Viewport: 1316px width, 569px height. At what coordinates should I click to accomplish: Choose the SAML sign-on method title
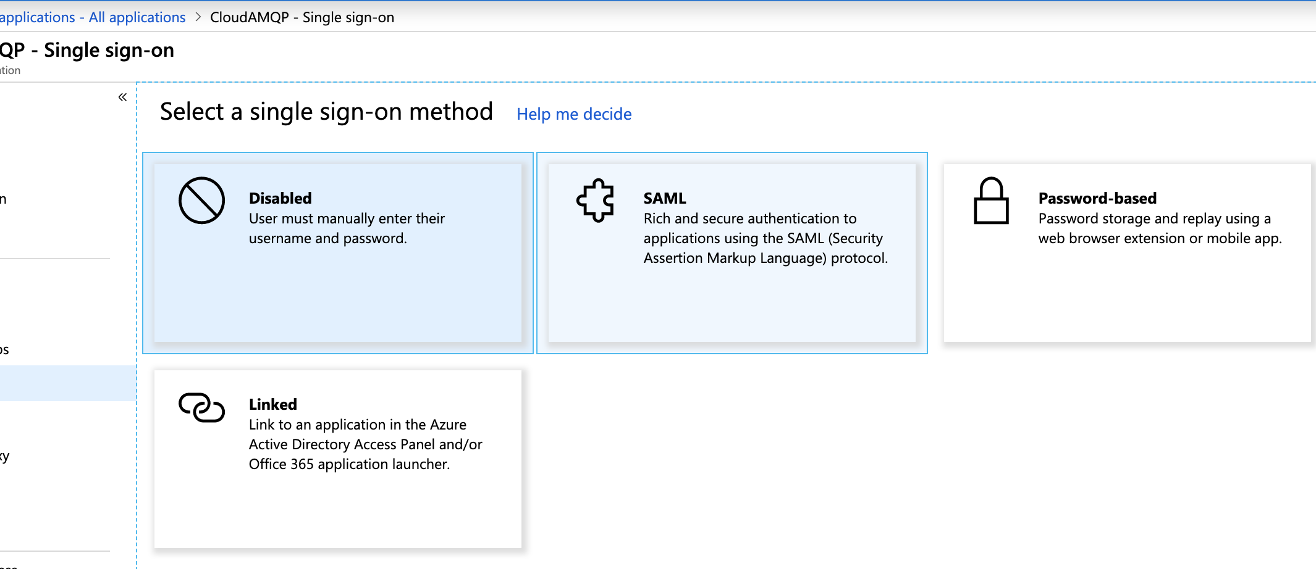coord(664,198)
